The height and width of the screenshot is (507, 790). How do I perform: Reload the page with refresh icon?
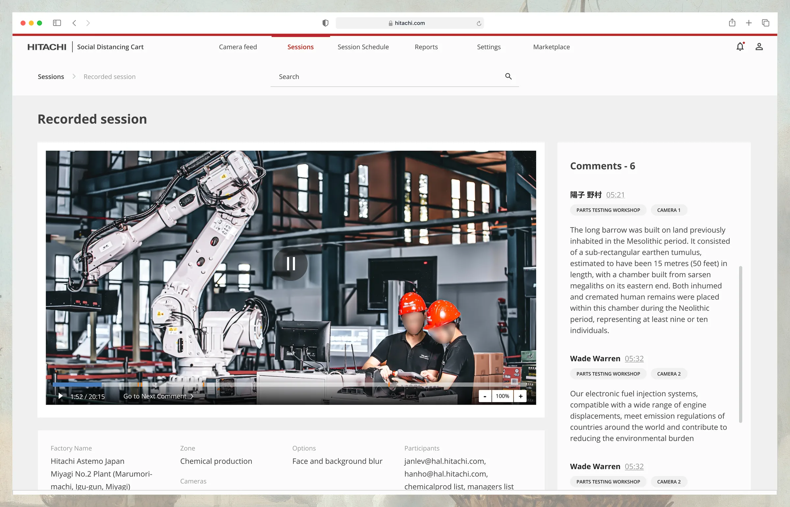[479, 23]
